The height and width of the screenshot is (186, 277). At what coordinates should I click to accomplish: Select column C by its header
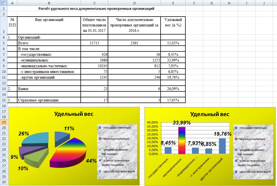click(94, 3)
